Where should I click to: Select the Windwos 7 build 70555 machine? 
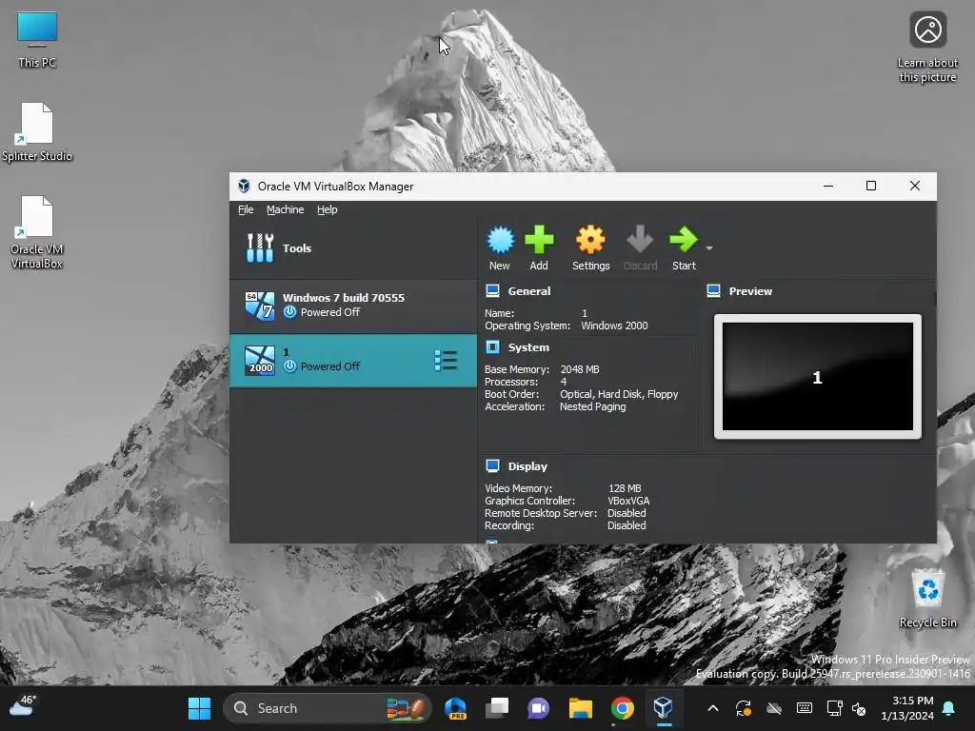[353, 306]
